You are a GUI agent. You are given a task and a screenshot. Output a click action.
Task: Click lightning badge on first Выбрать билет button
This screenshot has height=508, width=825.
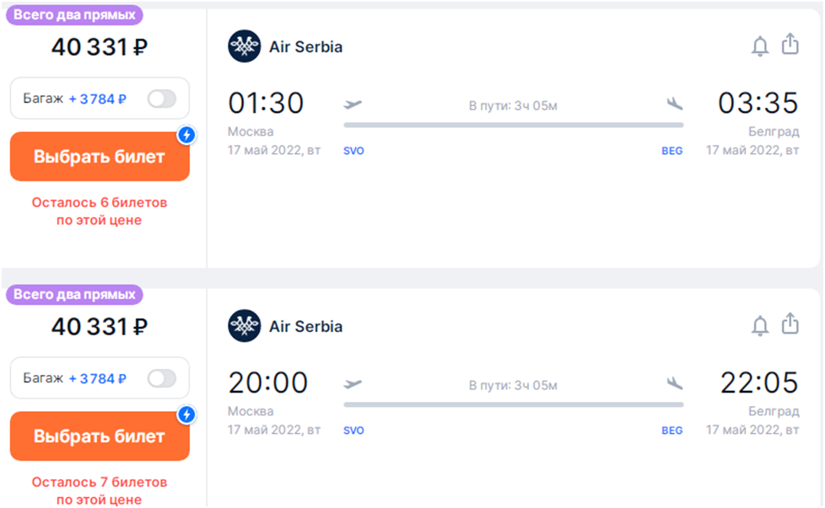point(186,135)
